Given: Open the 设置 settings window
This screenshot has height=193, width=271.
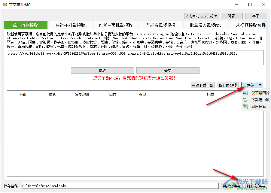Looking at the screenshot, I should 231,16.
